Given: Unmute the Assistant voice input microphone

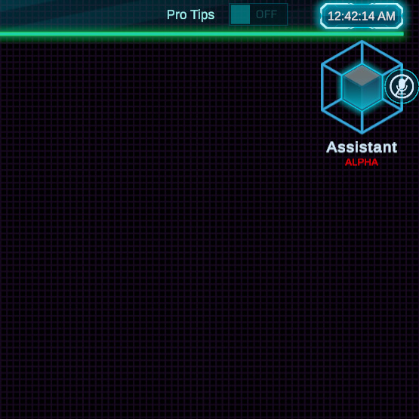Looking at the screenshot, I should click(x=402, y=86).
